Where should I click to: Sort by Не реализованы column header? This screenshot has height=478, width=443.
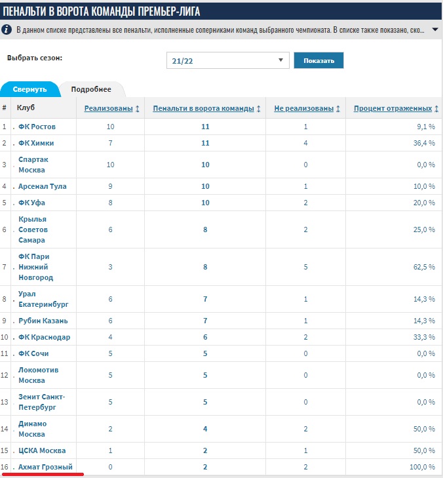[304, 108]
